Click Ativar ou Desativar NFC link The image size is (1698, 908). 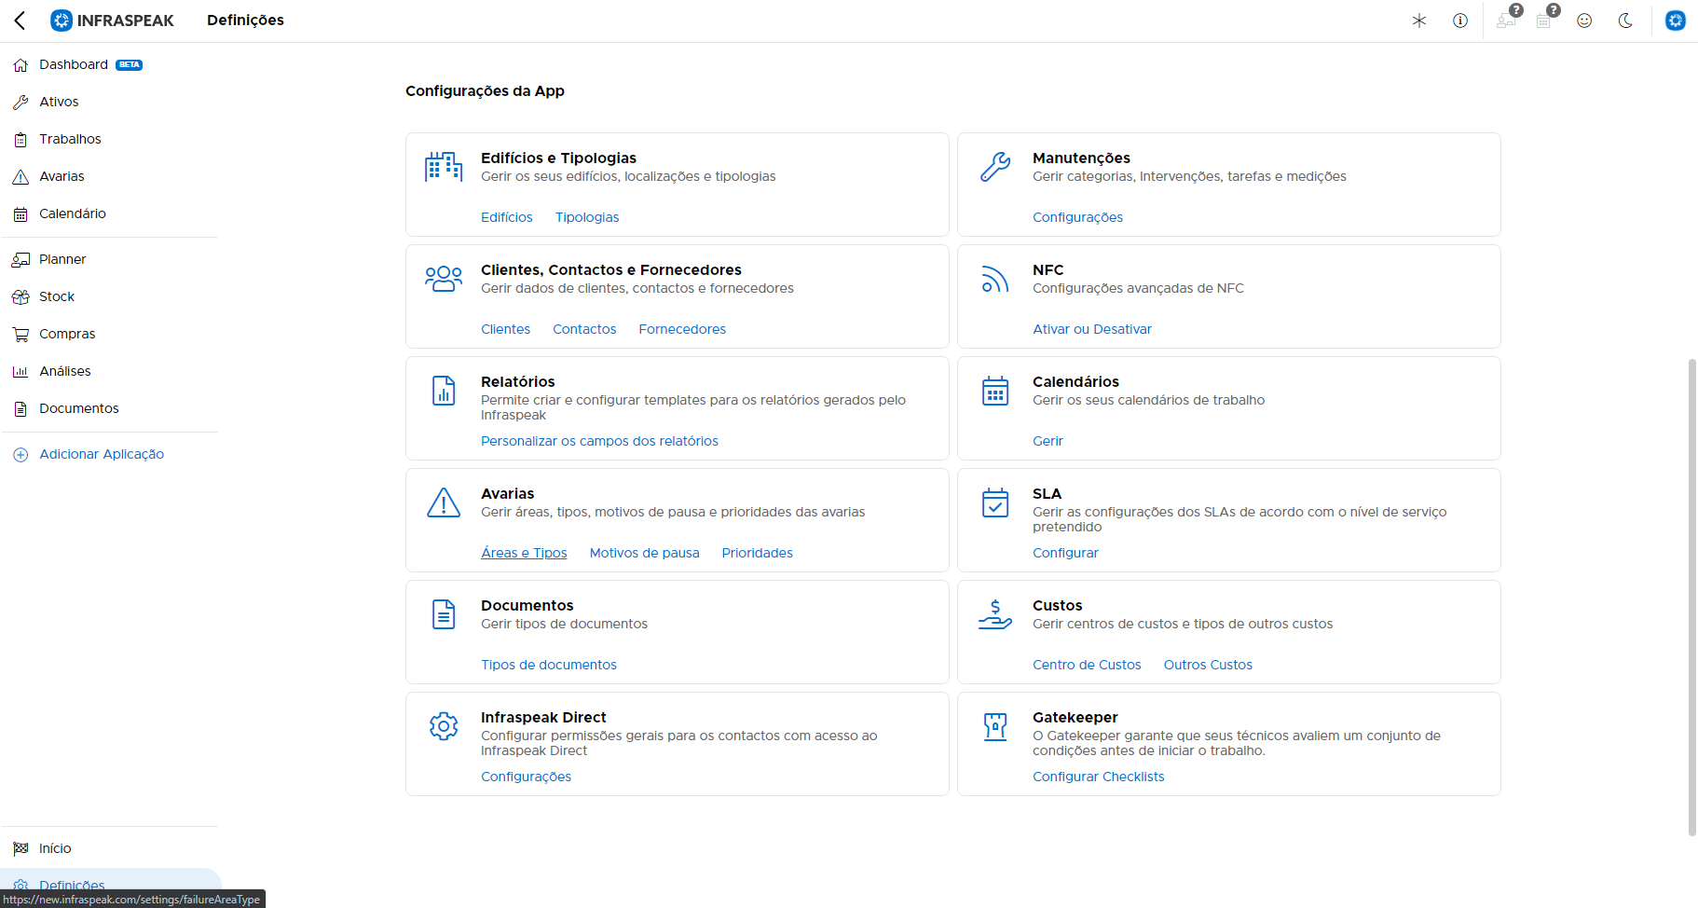[x=1092, y=329]
